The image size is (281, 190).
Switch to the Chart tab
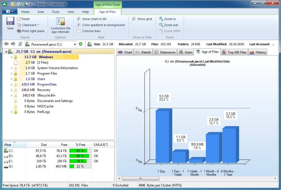[125, 52]
